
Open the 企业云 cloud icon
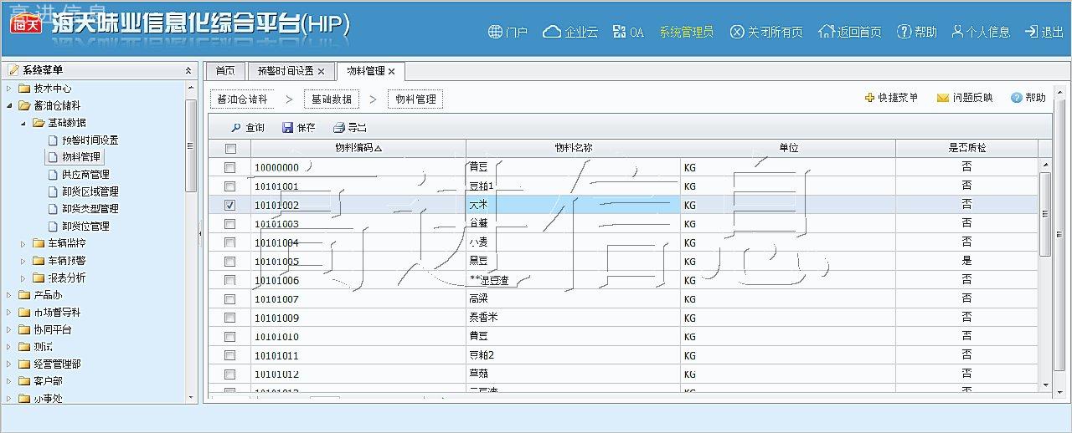pyautogui.click(x=551, y=32)
